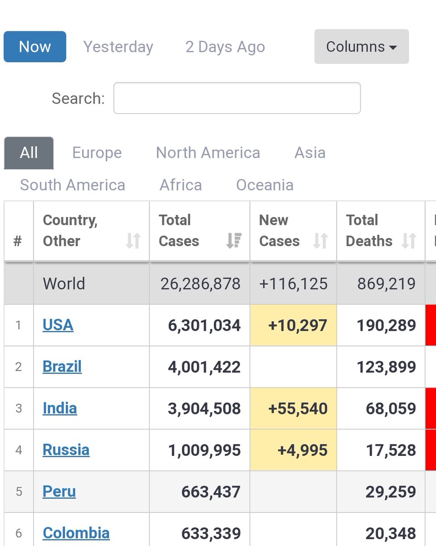Click inside the Search input box
The width and height of the screenshot is (436, 546).
(237, 98)
